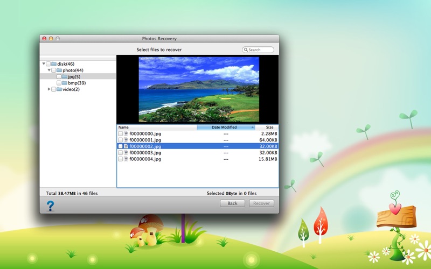Select the bmp(39) tree label
This screenshot has height=269, width=431.
point(77,83)
